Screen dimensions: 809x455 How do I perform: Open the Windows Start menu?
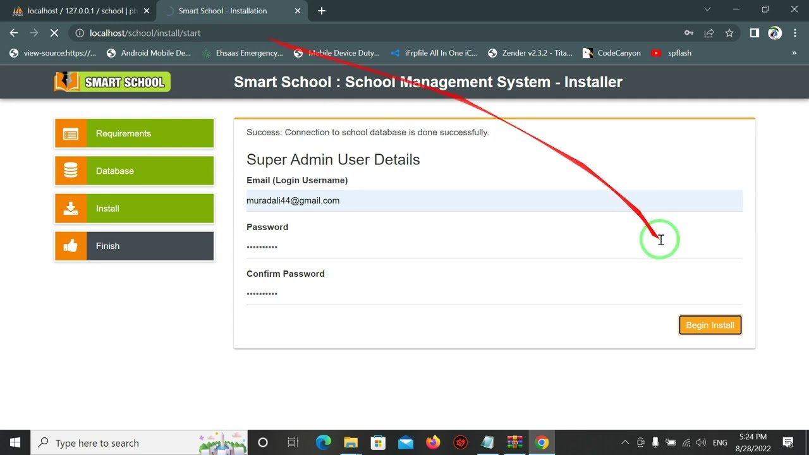click(15, 442)
